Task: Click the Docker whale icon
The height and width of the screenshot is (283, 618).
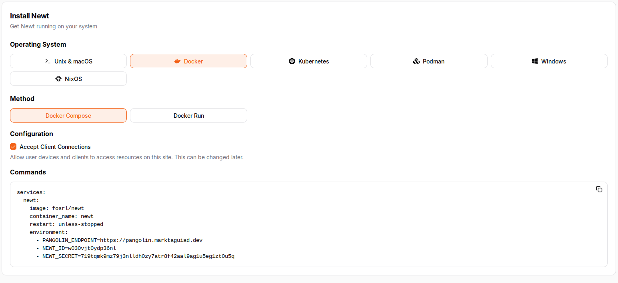Action: coord(178,61)
